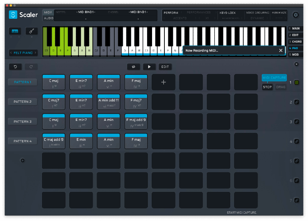Viewport: 308px width, 221px height.
Task: Toggle the loop playback icon
Action: [134, 67]
